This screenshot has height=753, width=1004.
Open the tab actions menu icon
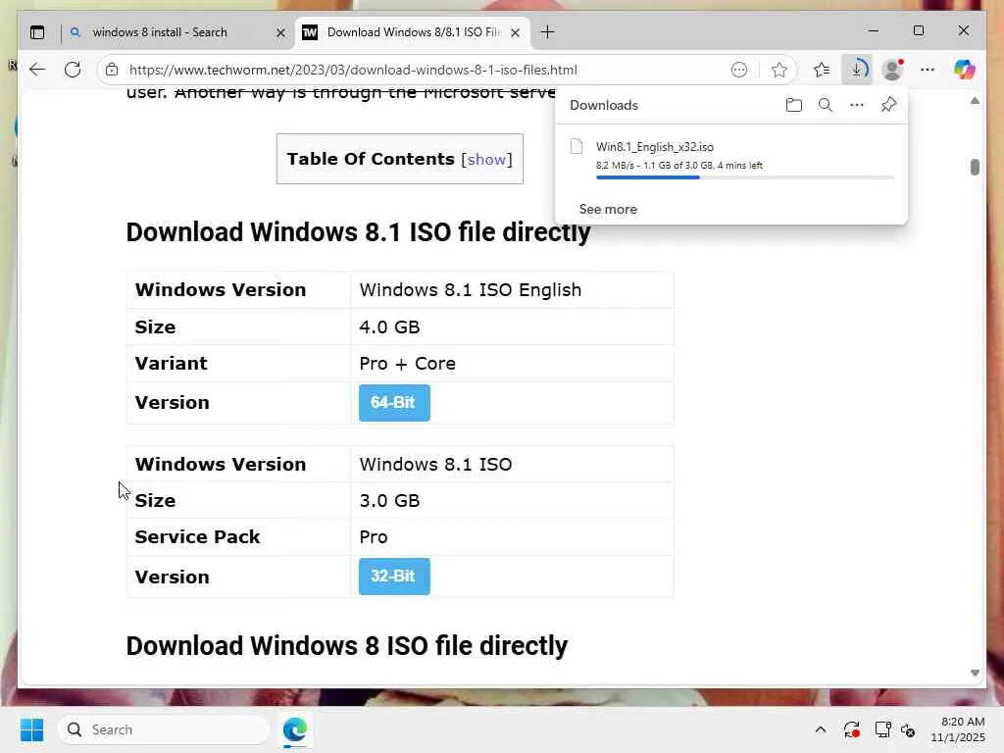[x=37, y=32]
